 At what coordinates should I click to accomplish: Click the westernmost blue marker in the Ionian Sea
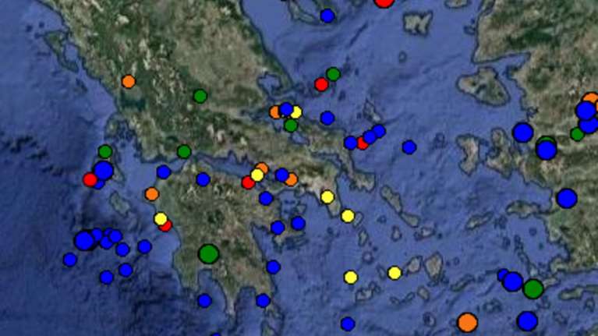pyautogui.click(x=70, y=260)
